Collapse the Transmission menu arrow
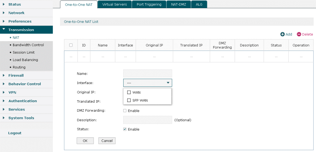This screenshot has height=152, width=316. click(x=4, y=29)
